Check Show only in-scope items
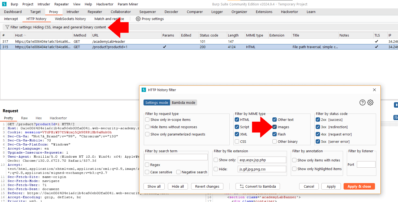Viewport: 398px width, 202px height. coord(147,120)
